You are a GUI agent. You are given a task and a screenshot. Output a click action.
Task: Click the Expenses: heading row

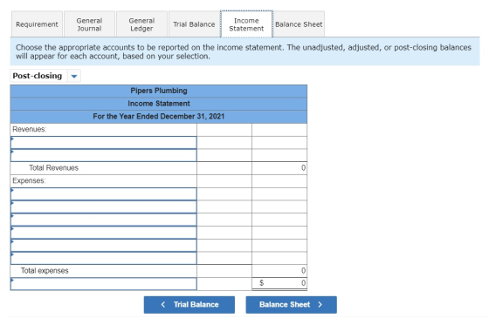coord(104,181)
